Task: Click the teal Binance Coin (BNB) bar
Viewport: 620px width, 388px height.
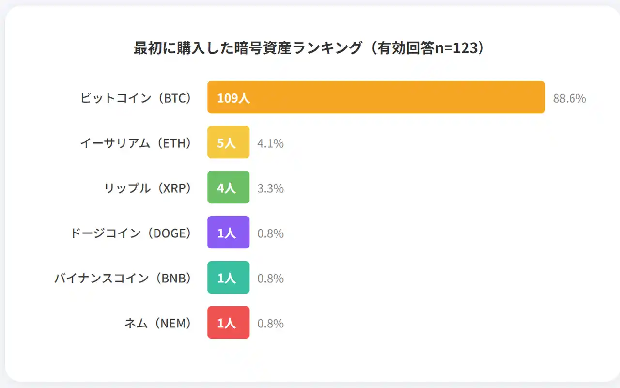Action: [x=228, y=278]
